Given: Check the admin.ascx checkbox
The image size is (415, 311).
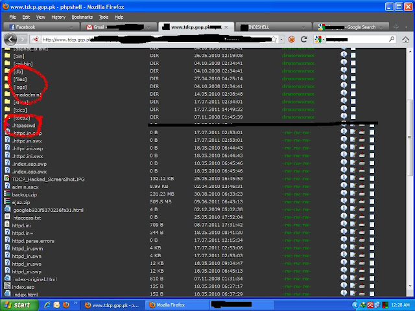Looking at the screenshot, I should [x=372, y=186].
